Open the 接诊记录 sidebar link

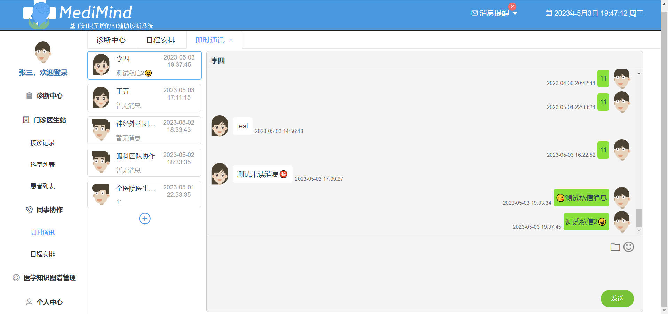pos(42,142)
